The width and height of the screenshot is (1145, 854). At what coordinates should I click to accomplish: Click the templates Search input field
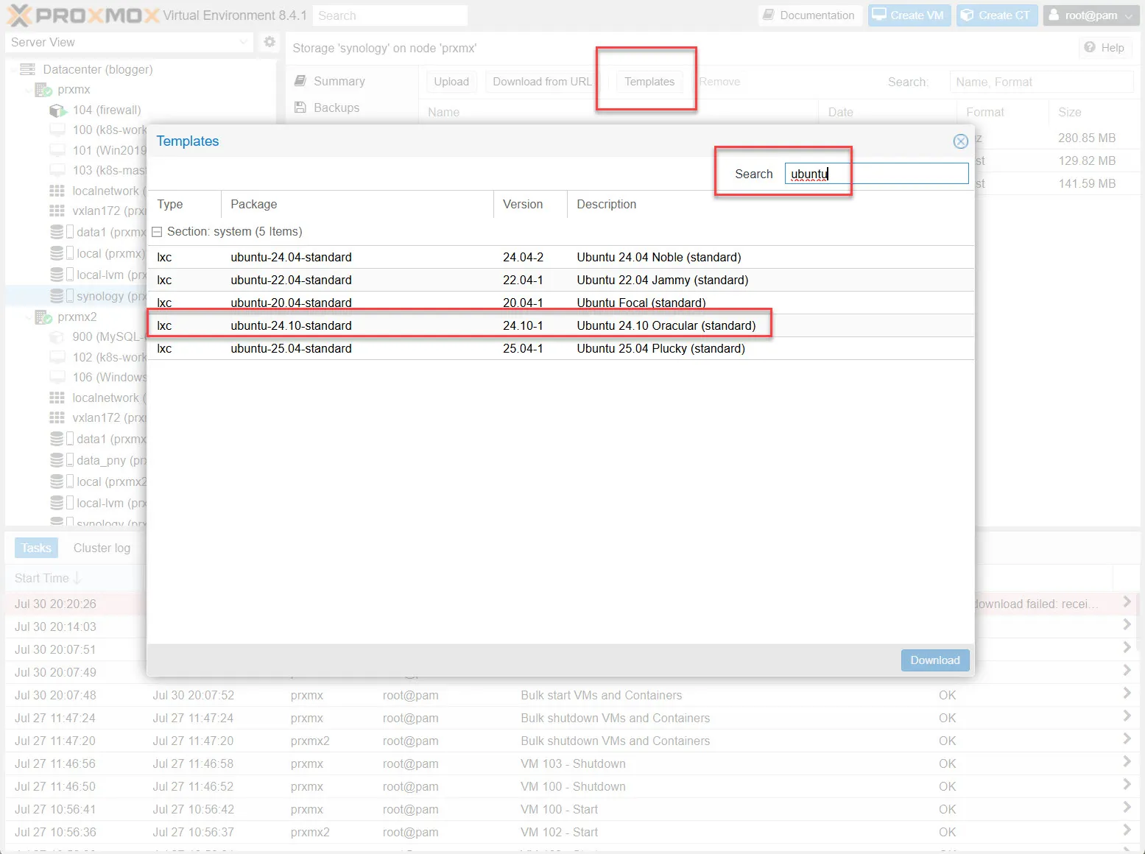coord(876,174)
